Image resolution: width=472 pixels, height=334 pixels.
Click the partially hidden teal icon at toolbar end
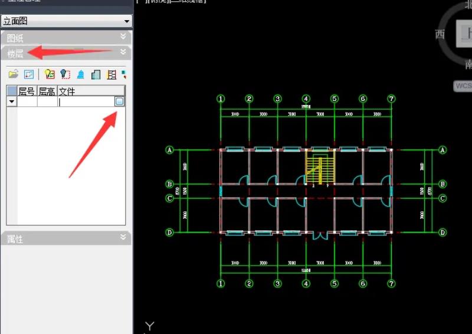point(124,74)
